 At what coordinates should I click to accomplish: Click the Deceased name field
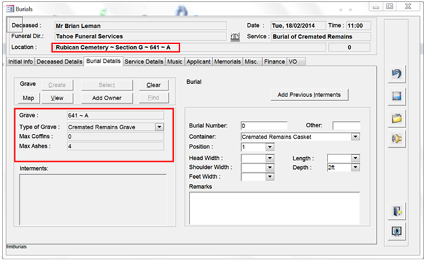point(141,26)
